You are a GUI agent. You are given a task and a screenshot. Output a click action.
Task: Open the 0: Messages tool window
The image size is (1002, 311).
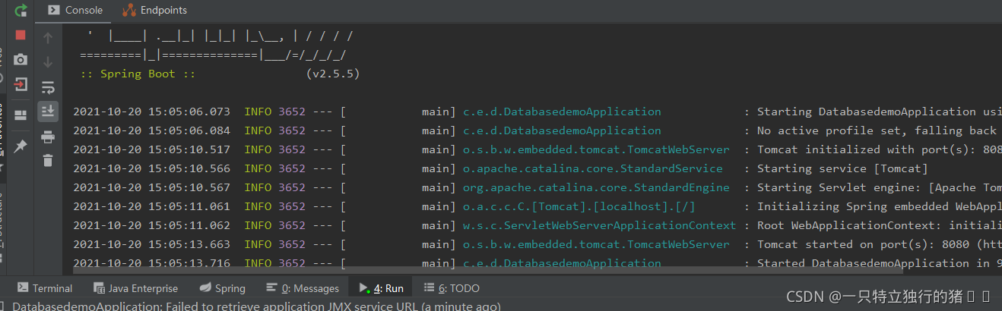pos(303,288)
